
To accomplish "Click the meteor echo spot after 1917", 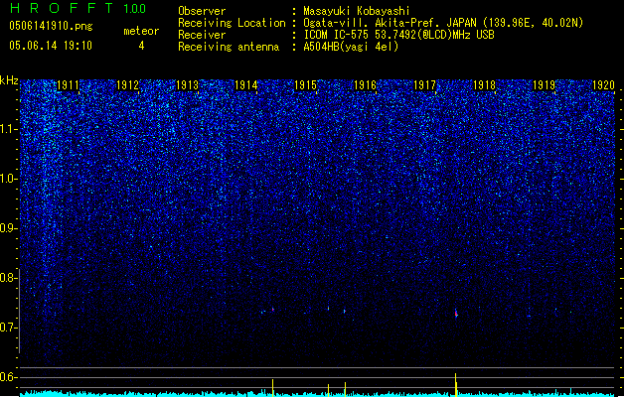I will 456,313.
